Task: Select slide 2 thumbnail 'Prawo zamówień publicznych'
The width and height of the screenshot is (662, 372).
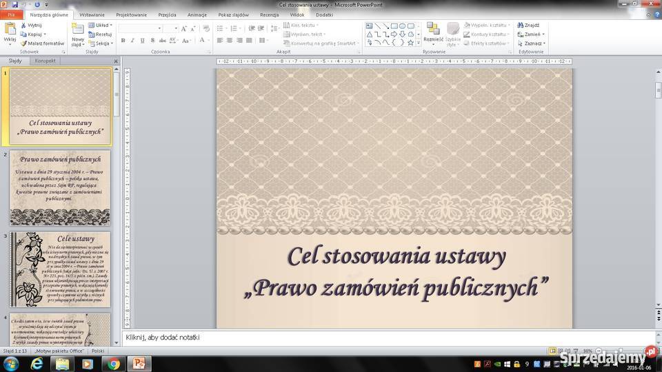Action: point(59,188)
